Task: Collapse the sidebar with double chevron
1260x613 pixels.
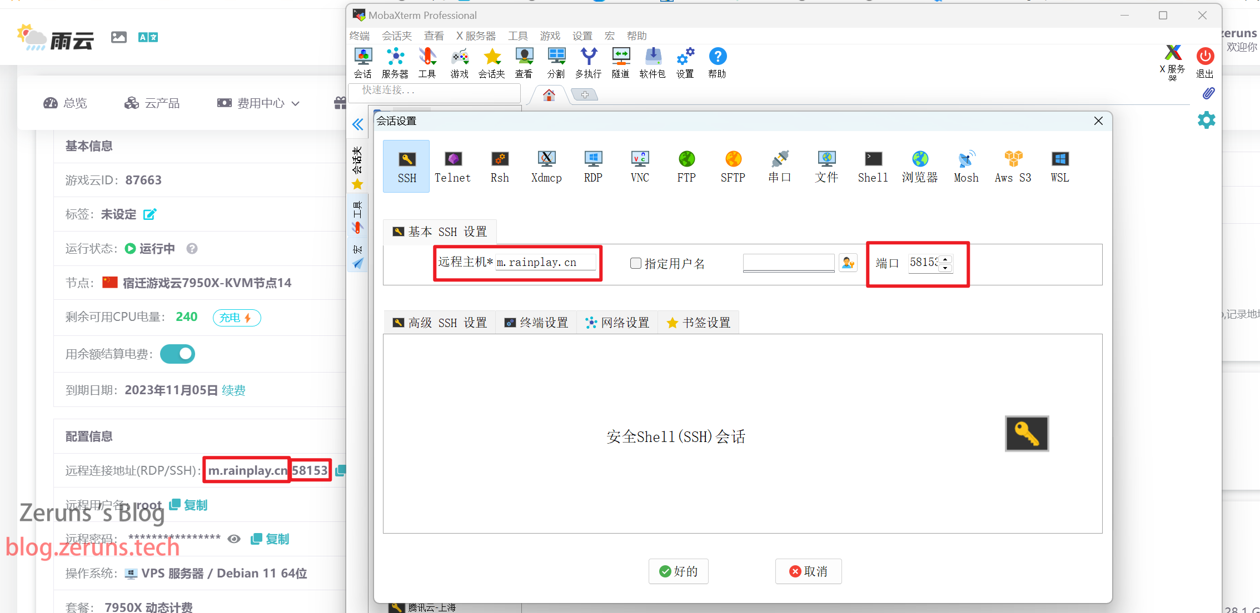Action: (x=357, y=124)
